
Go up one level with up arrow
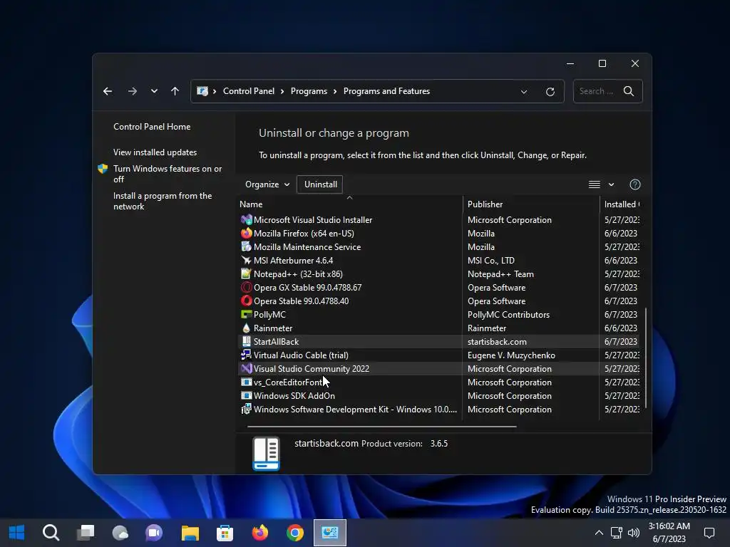[x=175, y=91]
